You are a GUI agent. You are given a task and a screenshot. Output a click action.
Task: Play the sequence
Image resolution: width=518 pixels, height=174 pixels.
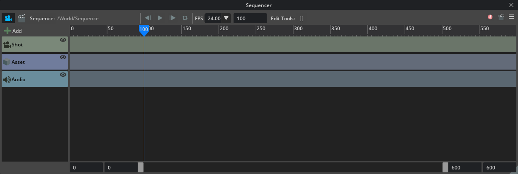(160, 18)
